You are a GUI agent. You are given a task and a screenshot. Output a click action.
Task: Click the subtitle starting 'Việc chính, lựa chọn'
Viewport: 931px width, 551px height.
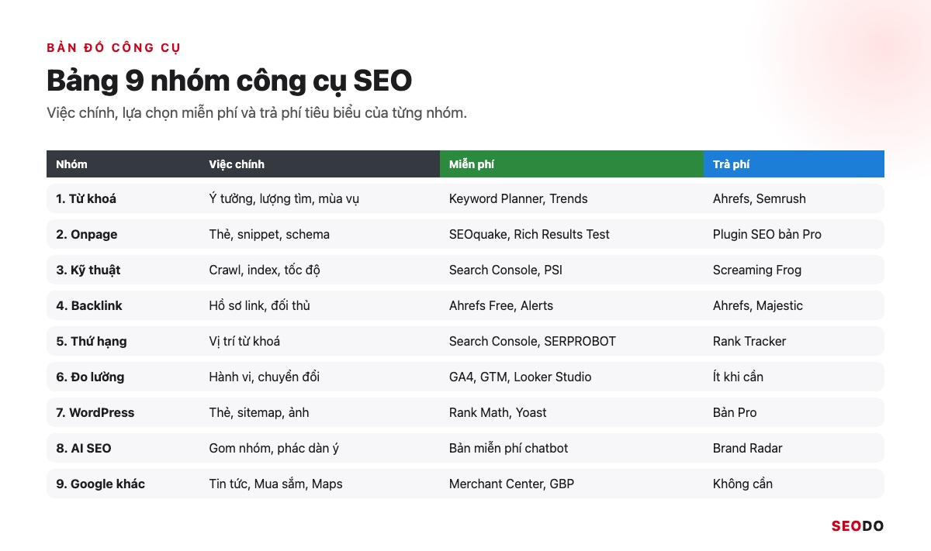[256, 113]
